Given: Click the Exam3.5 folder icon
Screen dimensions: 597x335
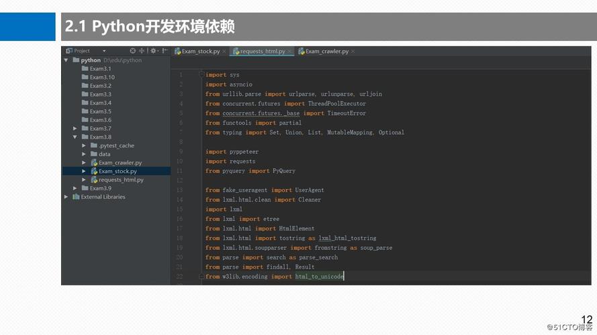Looking at the screenshot, I should point(85,111).
